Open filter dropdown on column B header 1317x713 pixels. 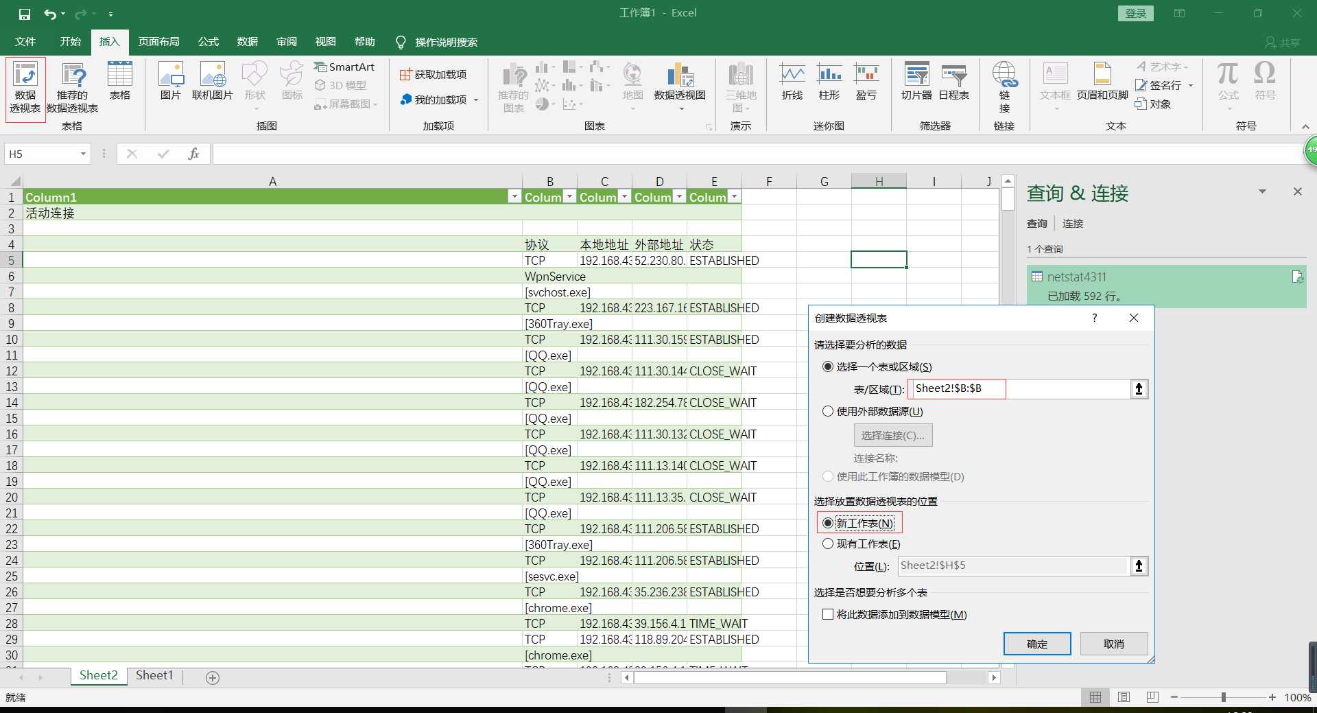(569, 197)
